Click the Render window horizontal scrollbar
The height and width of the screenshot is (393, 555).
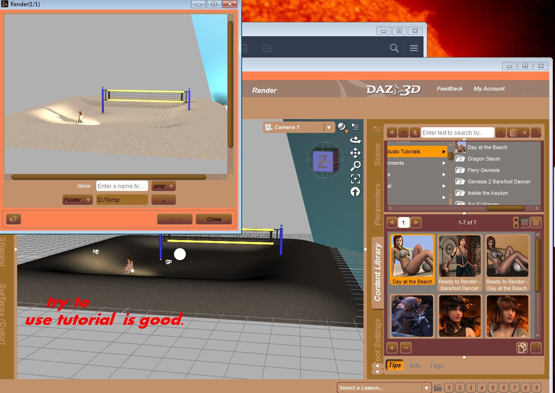[x=108, y=177]
